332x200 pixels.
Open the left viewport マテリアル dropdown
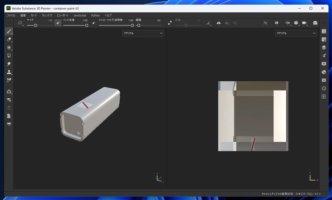tap(143, 33)
